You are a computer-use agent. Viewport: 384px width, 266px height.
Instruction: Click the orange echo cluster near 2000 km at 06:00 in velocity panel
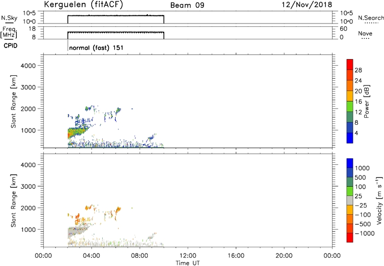pos(118,210)
